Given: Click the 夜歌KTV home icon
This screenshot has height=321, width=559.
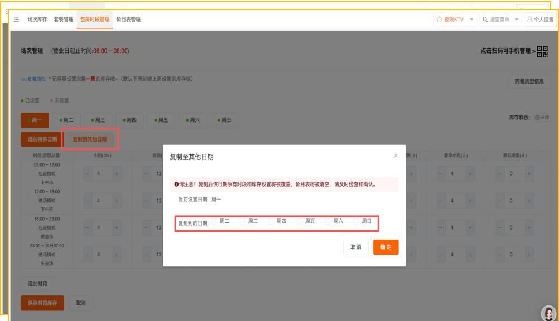Looking at the screenshot, I should tap(440, 20).
